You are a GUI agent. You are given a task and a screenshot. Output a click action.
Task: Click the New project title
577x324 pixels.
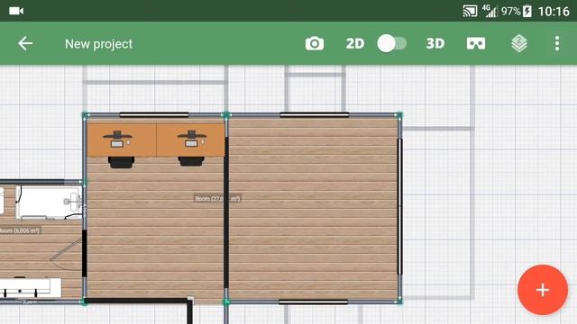[98, 44]
